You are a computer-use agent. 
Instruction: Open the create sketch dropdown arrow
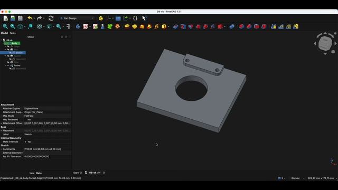click(90, 27)
